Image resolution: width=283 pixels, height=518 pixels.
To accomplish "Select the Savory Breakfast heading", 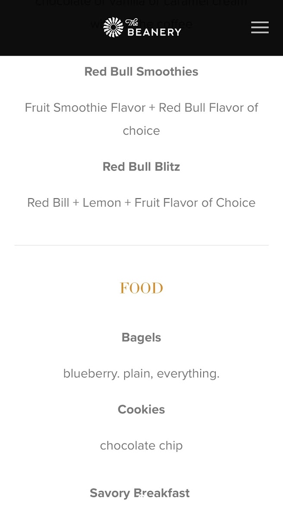I will pos(140,493).
